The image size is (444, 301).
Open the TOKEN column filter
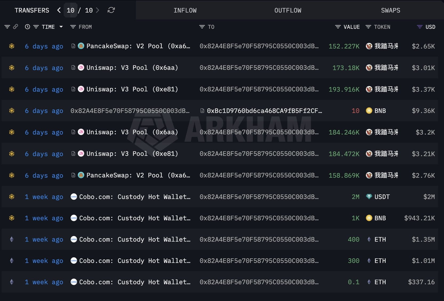coord(368,27)
